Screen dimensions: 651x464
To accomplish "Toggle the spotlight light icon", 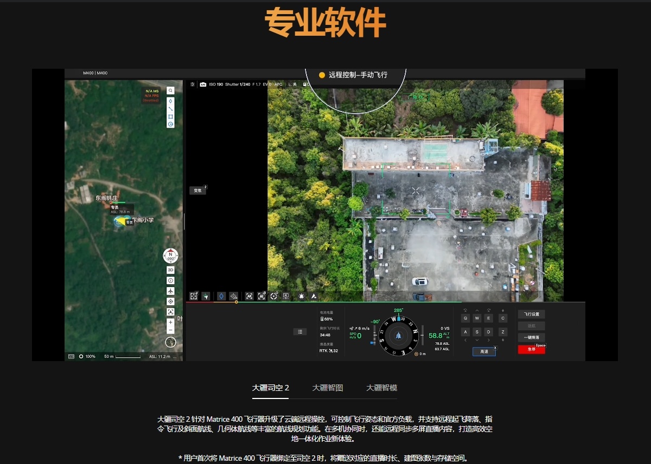I will click(x=302, y=296).
